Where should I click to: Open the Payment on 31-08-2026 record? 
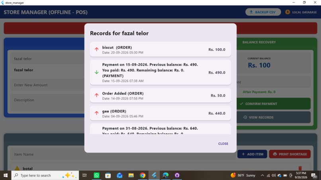pos(160,129)
